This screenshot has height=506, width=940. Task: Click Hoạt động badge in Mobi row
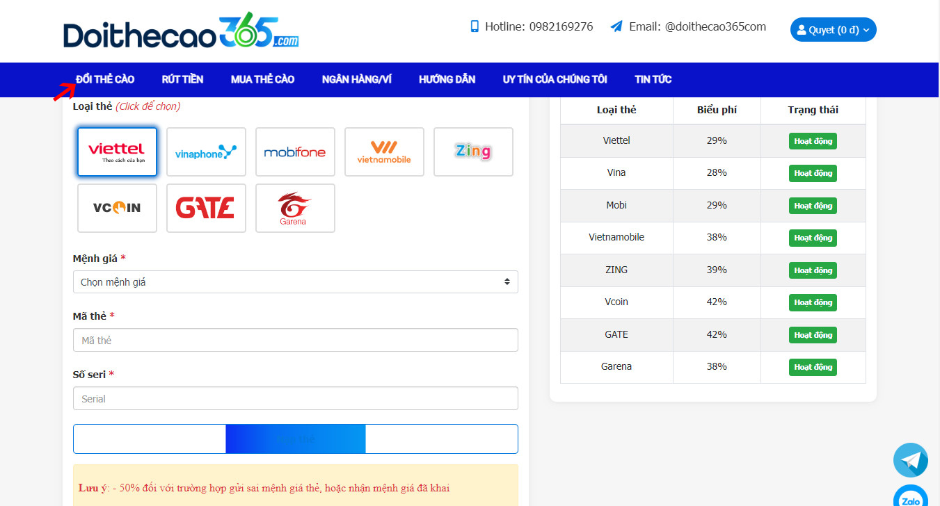click(x=813, y=206)
